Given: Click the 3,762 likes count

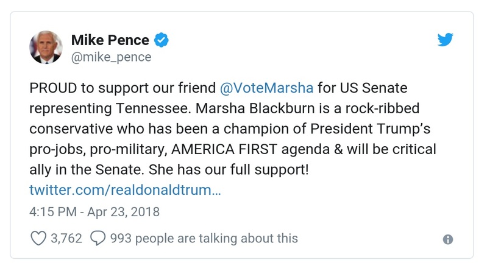Looking at the screenshot, I should pyautogui.click(x=66, y=238).
